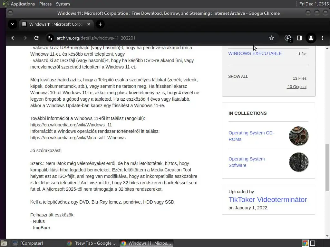Screen dimensions: 330x247
Task: Switch to New Tab - Google Chrome taskbar item
Action: click(92, 243)
